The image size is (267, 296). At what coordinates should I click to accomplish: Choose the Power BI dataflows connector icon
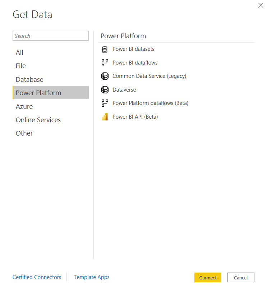click(x=105, y=63)
